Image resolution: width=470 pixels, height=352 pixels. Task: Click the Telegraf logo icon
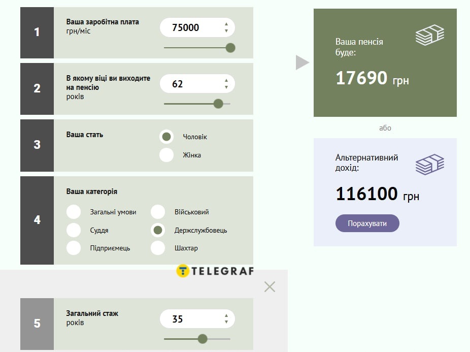(x=183, y=271)
